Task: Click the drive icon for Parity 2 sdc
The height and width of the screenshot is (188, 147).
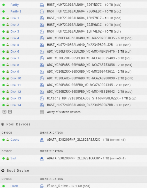Action: 42,12
